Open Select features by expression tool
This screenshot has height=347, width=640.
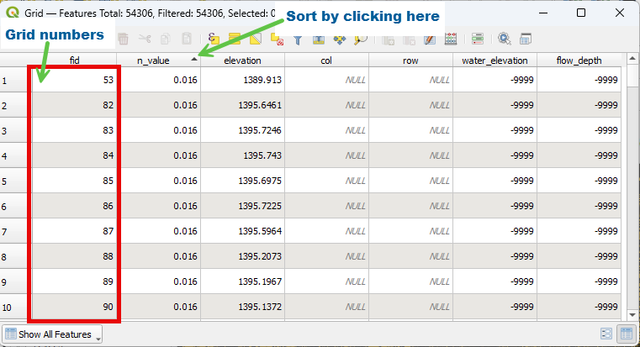point(214,39)
